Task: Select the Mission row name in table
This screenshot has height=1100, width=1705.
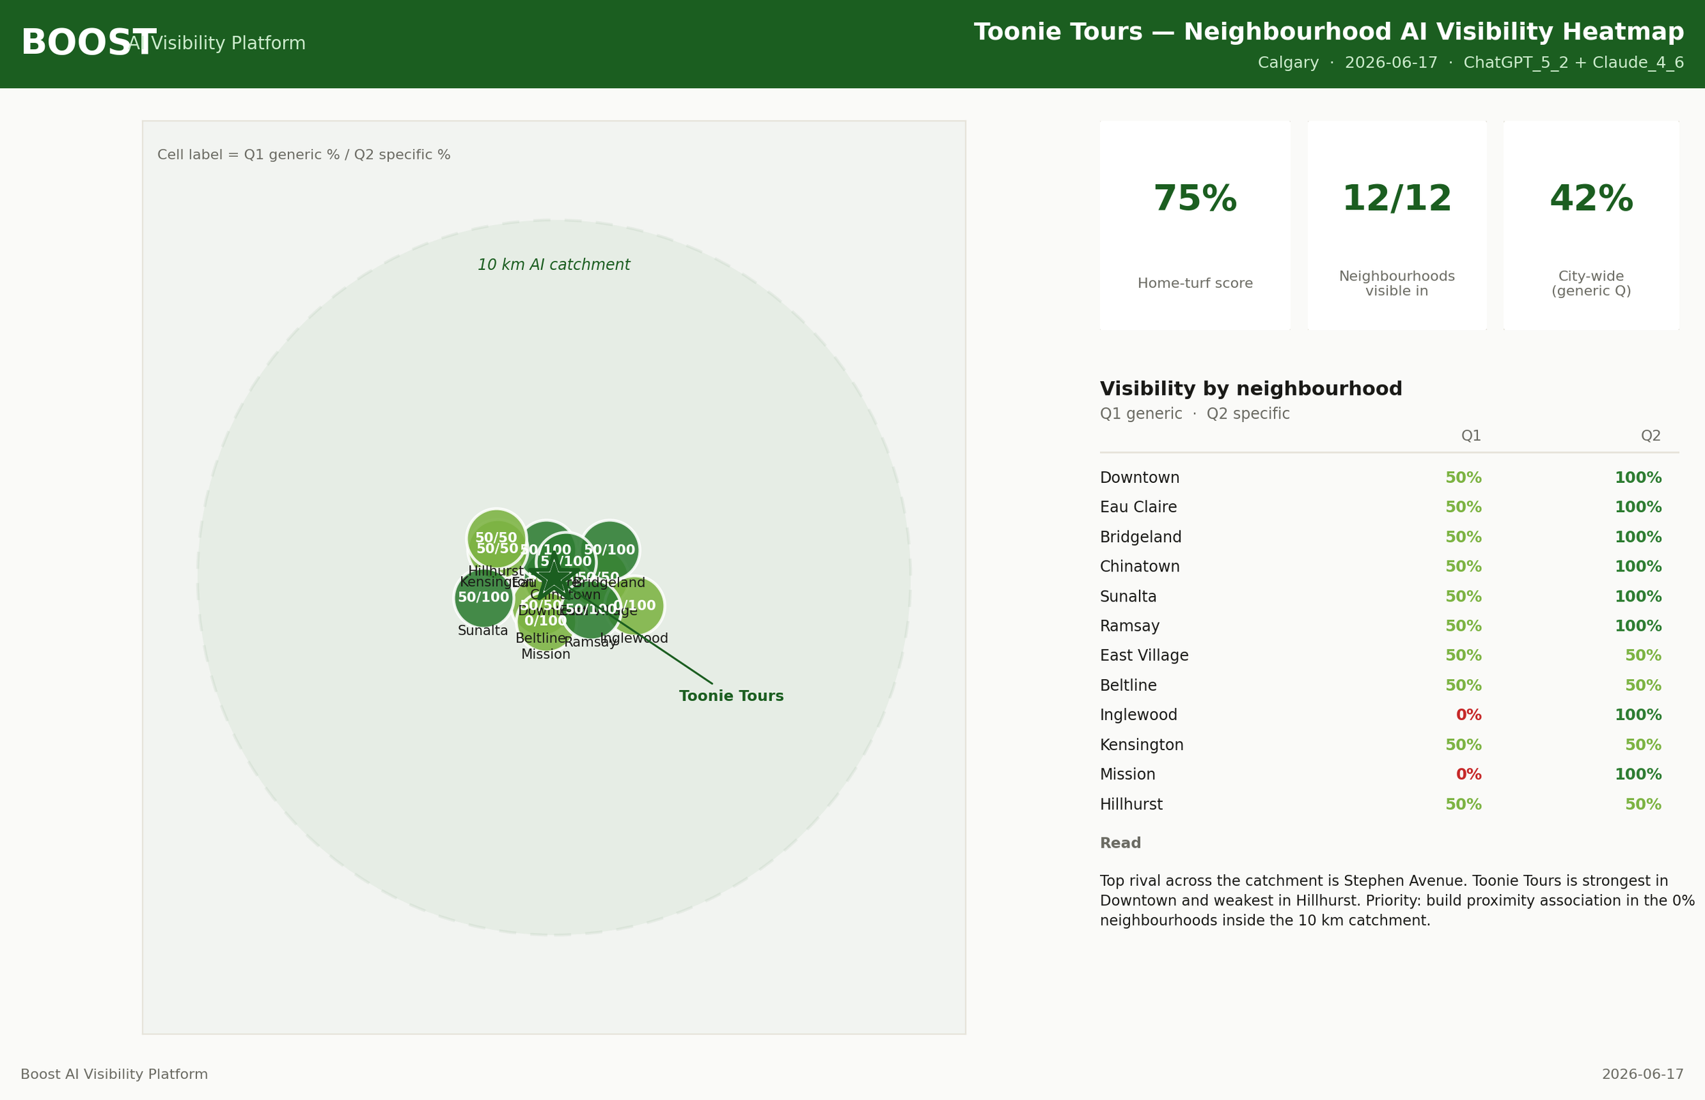Action: [1127, 774]
